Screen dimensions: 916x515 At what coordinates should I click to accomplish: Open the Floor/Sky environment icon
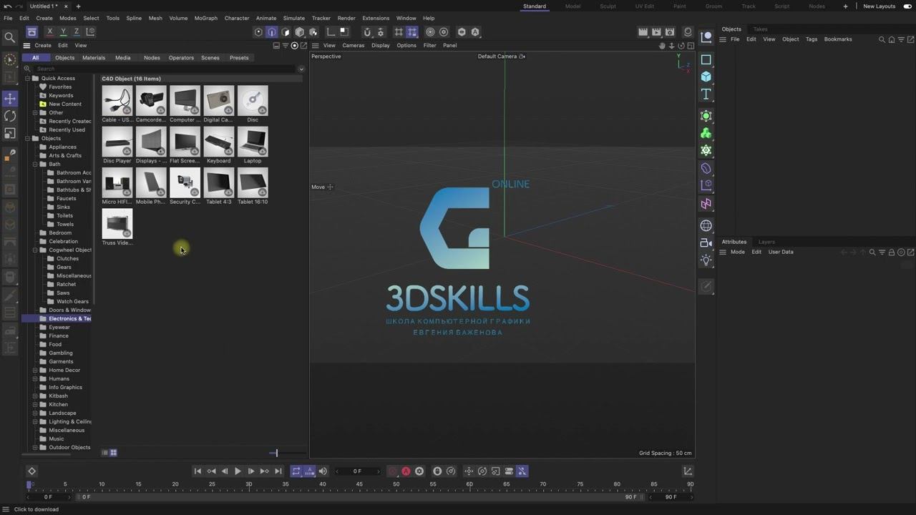[x=706, y=226]
